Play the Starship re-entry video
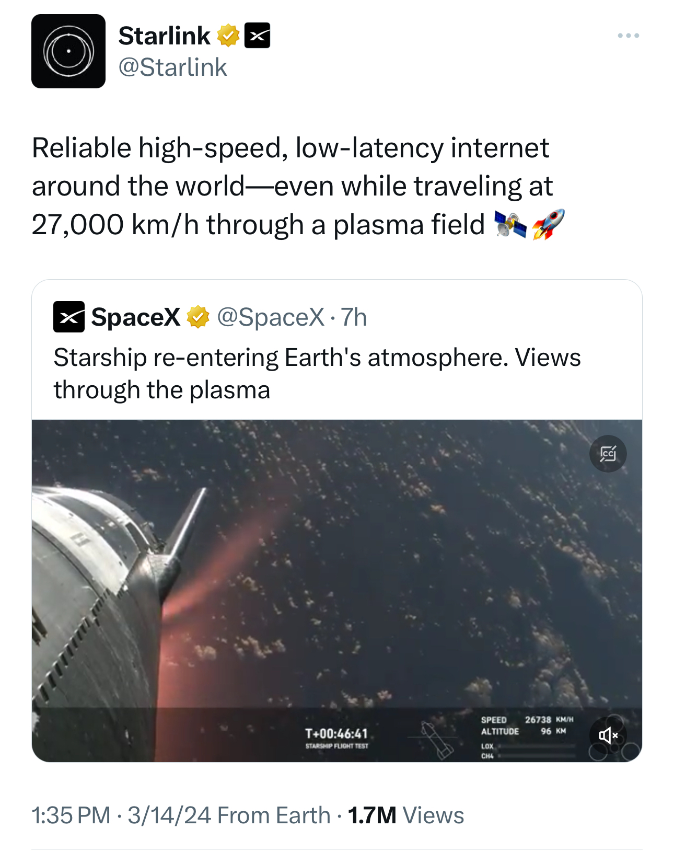This screenshot has width=674, height=851. pyautogui.click(x=336, y=590)
